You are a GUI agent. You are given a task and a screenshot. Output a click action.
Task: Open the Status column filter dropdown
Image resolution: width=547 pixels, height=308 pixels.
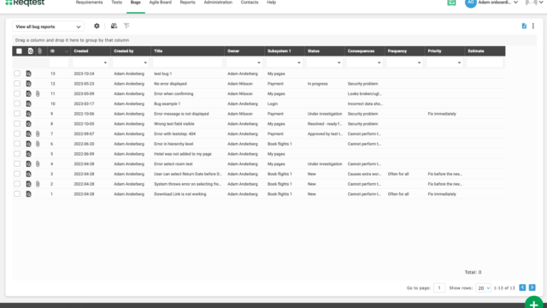[338, 62]
